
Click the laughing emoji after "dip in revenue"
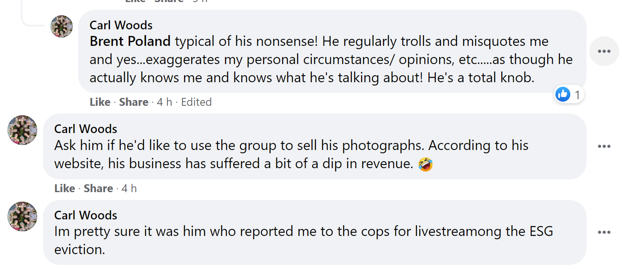pos(426,164)
